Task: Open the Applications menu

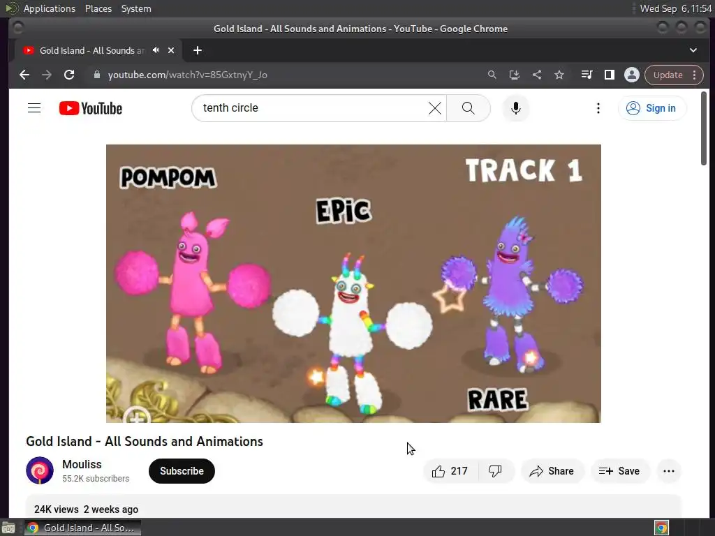Action: click(50, 8)
